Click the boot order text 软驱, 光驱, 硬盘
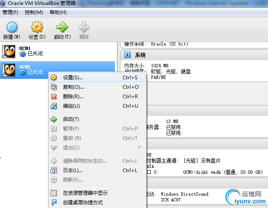 point(171,71)
